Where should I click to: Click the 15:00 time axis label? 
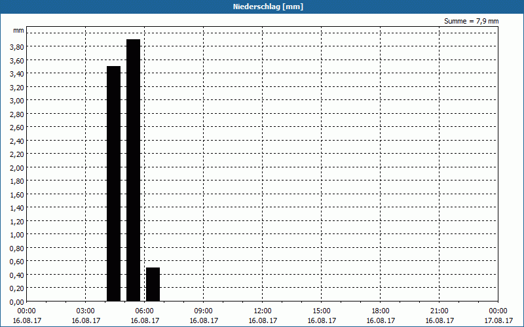322,311
